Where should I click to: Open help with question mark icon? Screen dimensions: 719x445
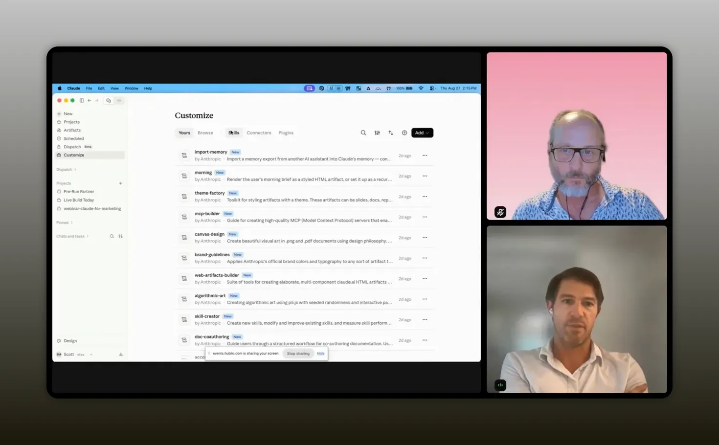tap(404, 133)
